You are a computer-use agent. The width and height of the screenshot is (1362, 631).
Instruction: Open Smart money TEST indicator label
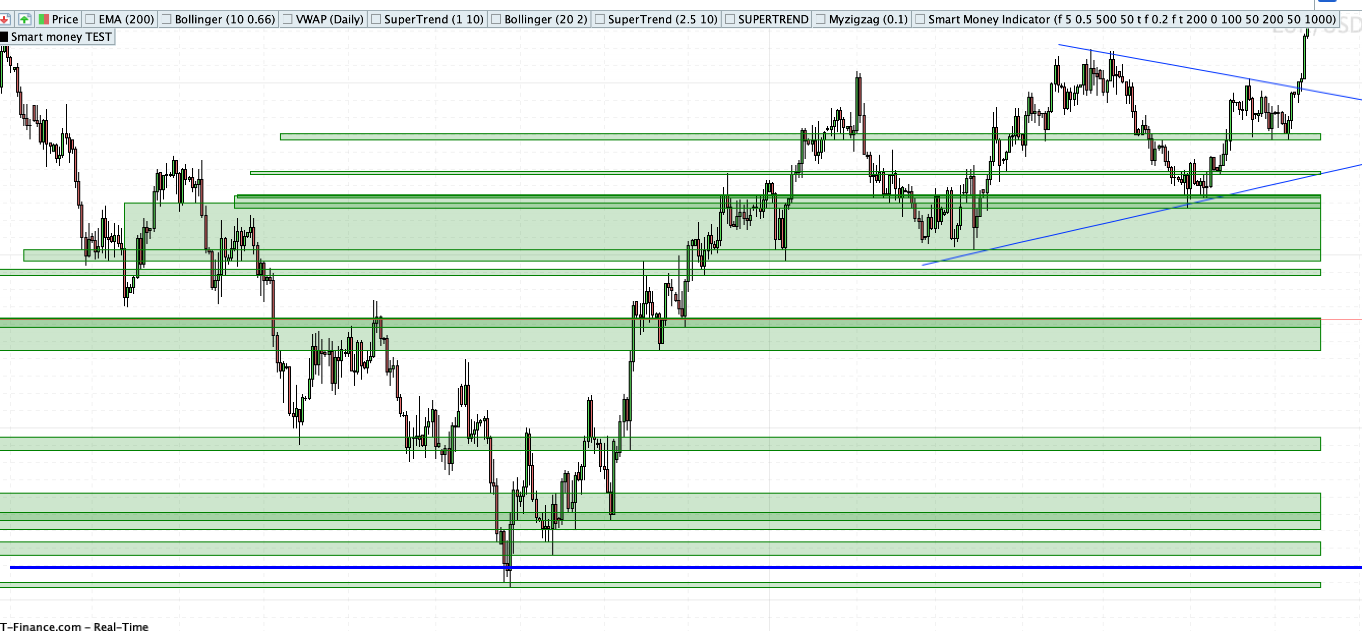pyautogui.click(x=61, y=37)
